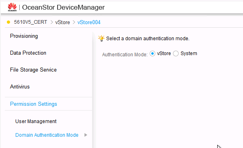The height and width of the screenshot is (148, 243).
Task: Click the yellow device status dot
Action: pyautogui.click(x=8, y=22)
